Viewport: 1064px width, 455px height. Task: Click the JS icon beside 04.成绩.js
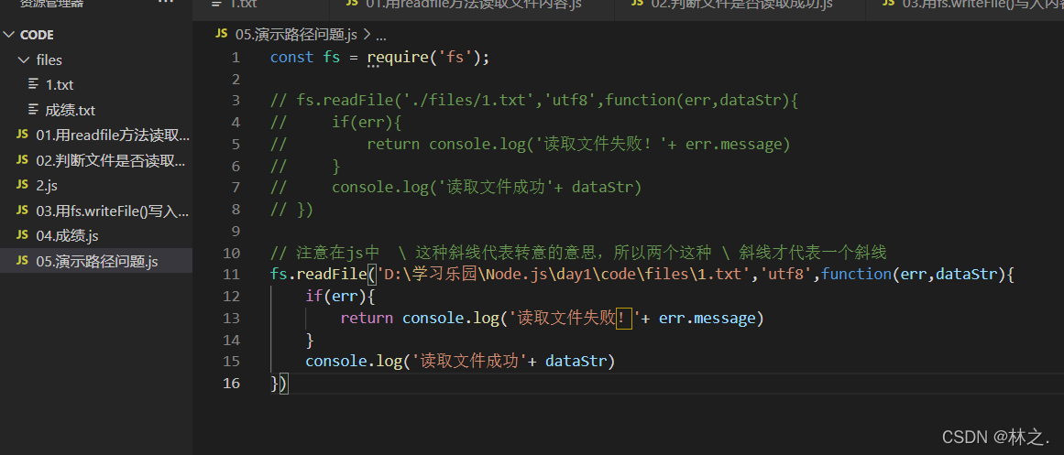[x=22, y=236]
